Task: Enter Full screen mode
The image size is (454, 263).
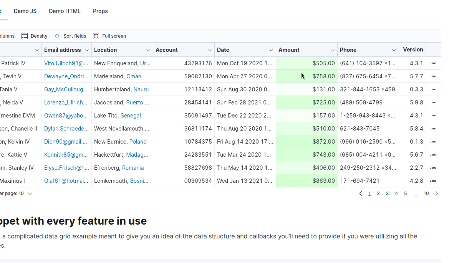Action: (x=96, y=36)
